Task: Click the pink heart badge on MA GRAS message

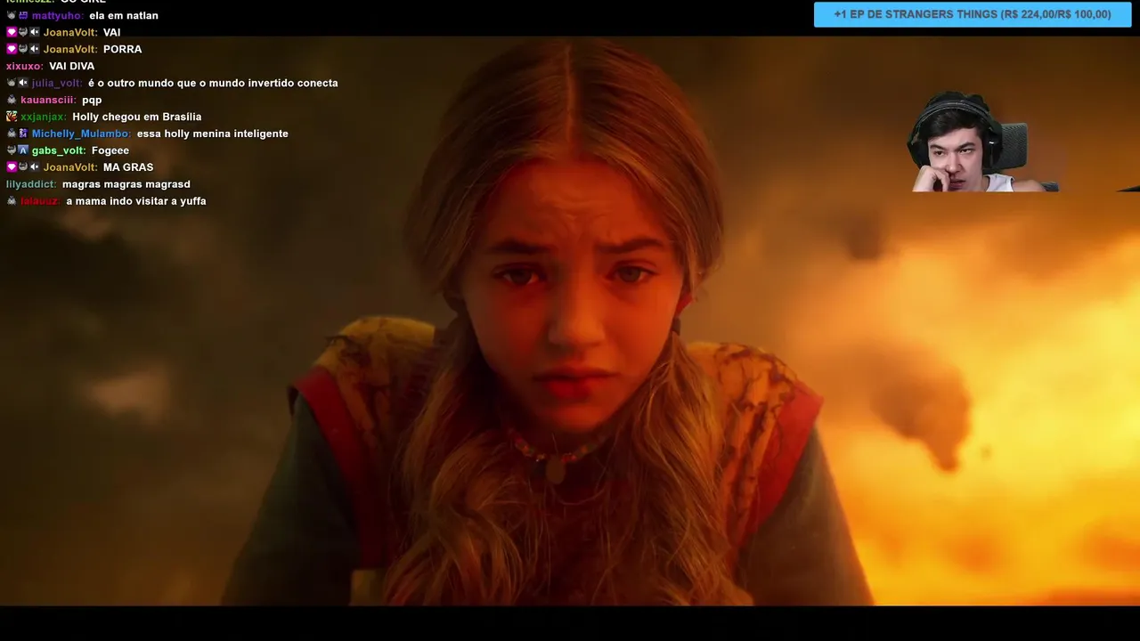Action: 12,167
